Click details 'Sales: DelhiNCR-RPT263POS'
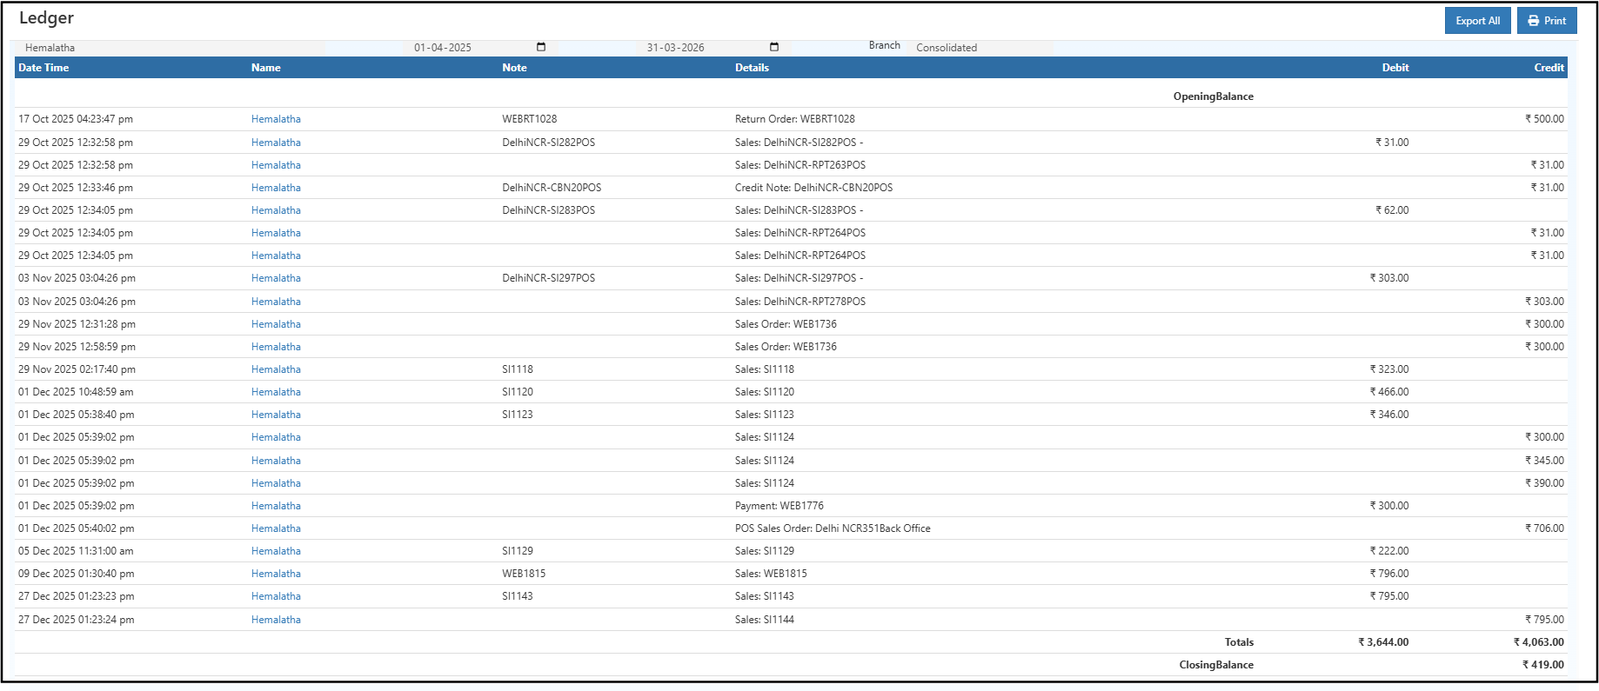 800,165
